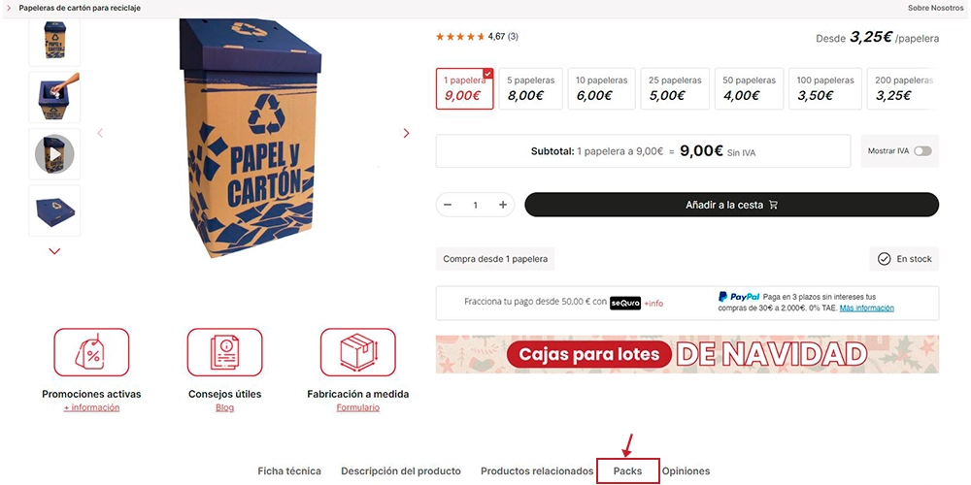Play the product video thumbnail
Screen dimensions: 971x485
coord(54,154)
